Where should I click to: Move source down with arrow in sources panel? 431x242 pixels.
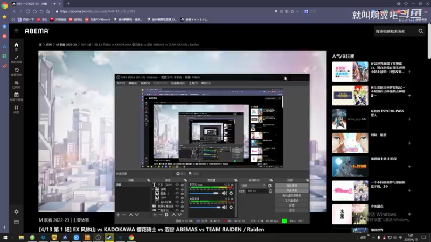(x=179, y=215)
